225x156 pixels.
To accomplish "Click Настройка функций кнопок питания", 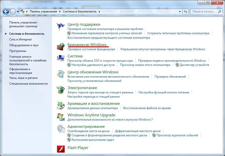I will [164, 92].
